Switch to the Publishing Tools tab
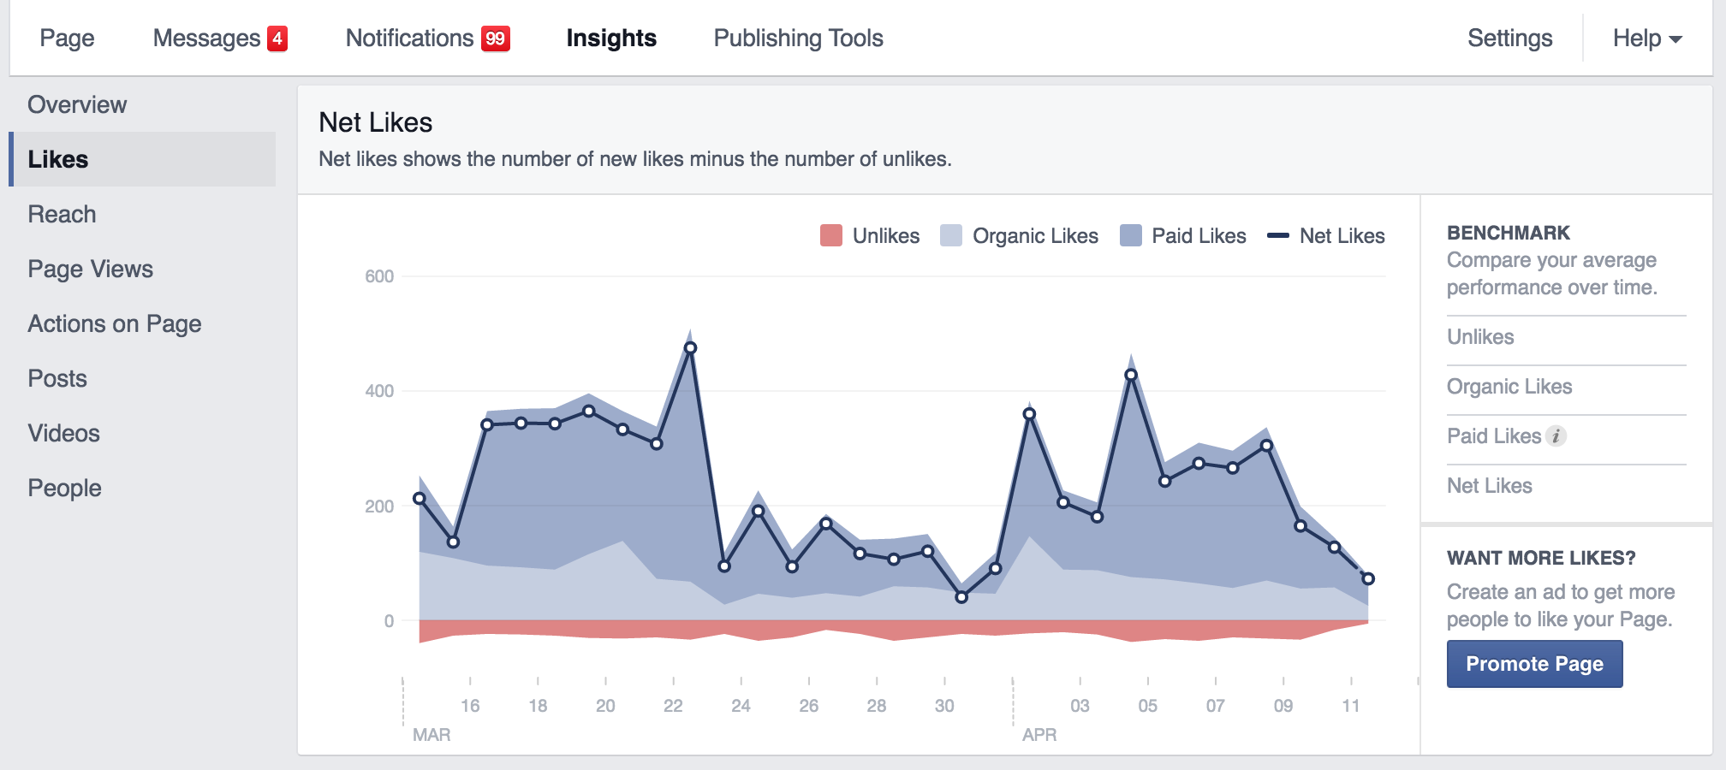Image resolution: width=1726 pixels, height=770 pixels. [x=798, y=38]
